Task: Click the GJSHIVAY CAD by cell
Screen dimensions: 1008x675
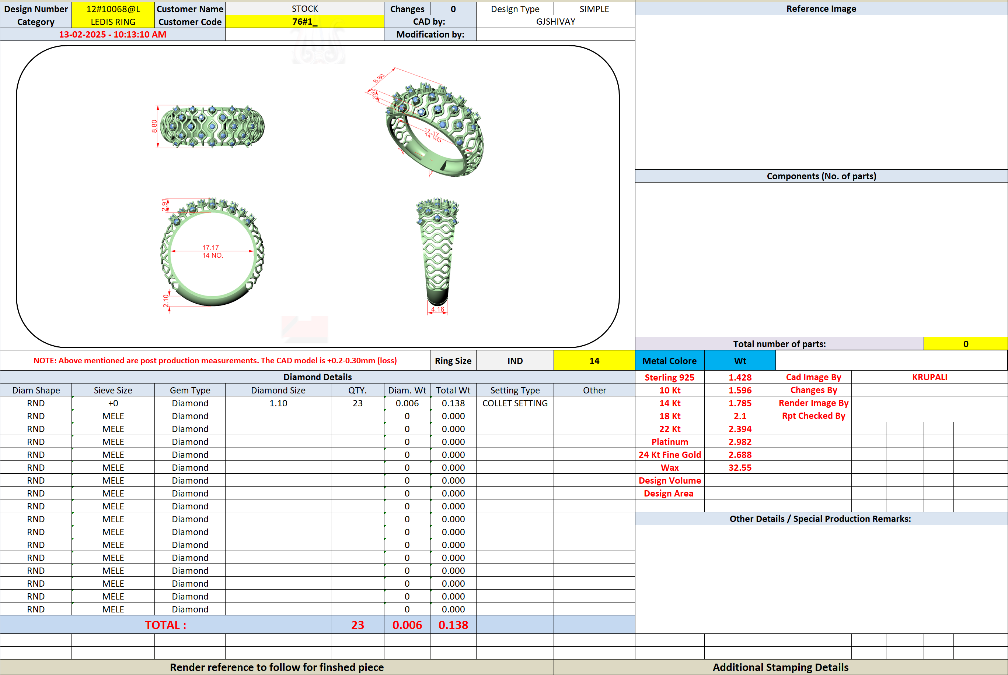Action: coord(555,21)
